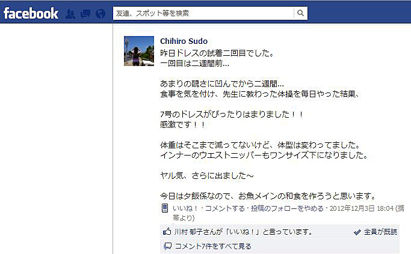
Task: Click the comment bubble icon
Action: click(x=168, y=246)
